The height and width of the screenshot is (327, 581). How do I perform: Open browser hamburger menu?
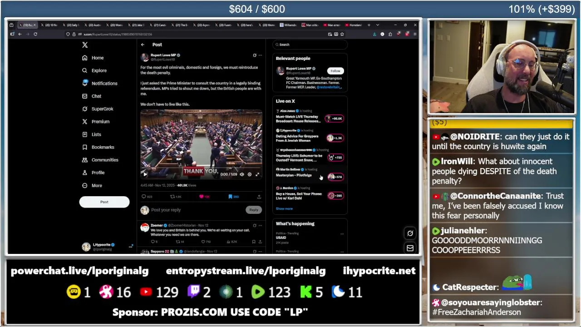(414, 34)
